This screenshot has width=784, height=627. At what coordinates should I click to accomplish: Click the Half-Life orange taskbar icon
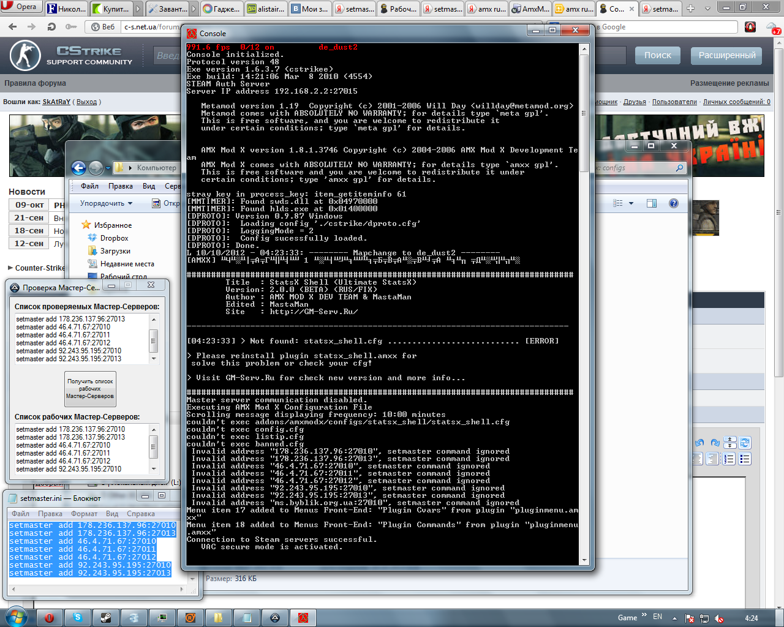pos(190,618)
